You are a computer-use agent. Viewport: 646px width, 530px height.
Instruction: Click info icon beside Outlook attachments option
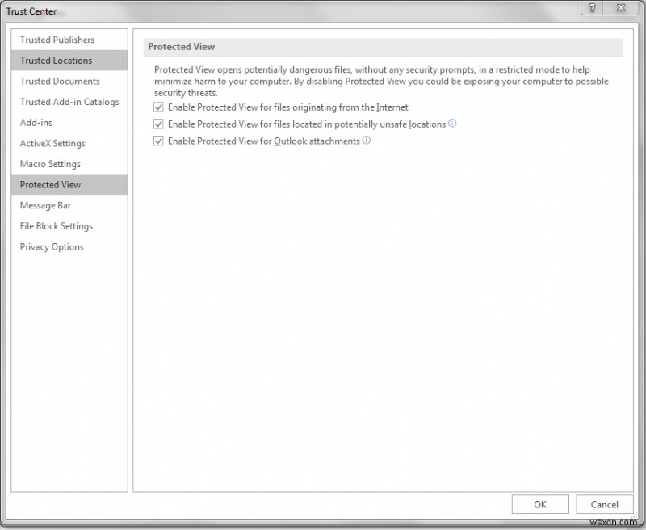click(367, 140)
